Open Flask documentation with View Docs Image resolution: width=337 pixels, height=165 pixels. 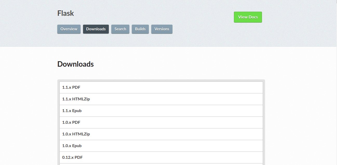click(x=248, y=17)
